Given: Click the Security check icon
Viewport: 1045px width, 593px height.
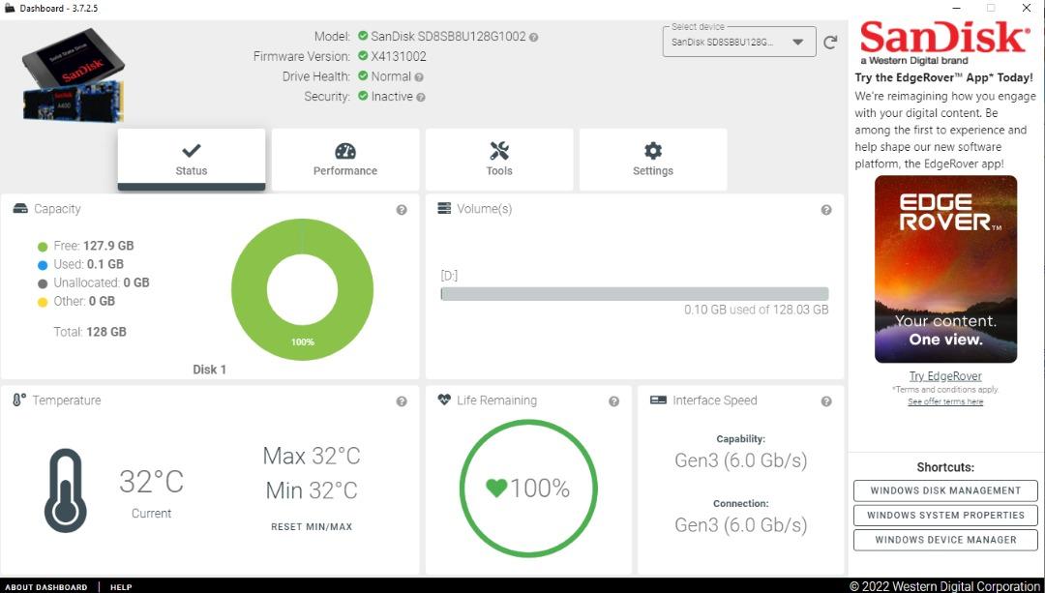Looking at the screenshot, I should (x=363, y=96).
